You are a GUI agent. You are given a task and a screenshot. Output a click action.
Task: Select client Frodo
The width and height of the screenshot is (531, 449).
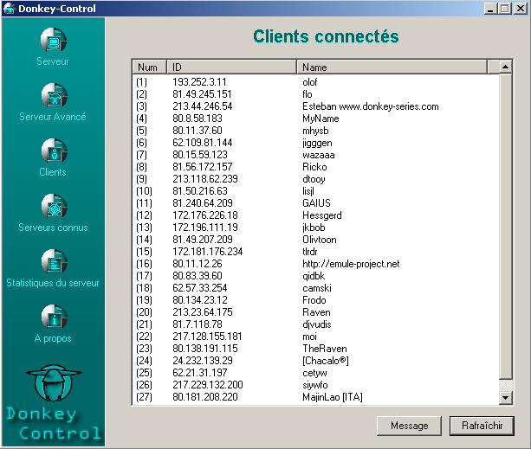(x=315, y=300)
